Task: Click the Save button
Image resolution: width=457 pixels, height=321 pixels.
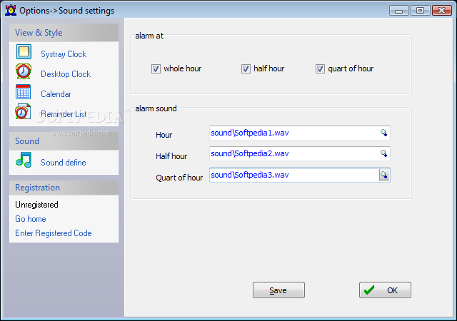Action: 278,290
